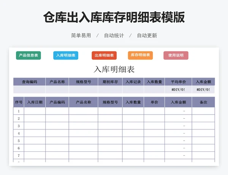The width and height of the screenshot is (228, 175).
Task: Click the 单价 cell in row 3
Action: 154,126
